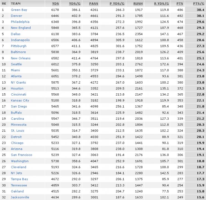Open the Indianapolis team link
Viewport: 206px width, 200px height.
pos(20,40)
